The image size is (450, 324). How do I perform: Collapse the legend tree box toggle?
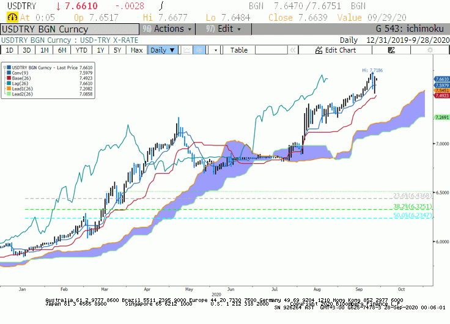click(5, 68)
